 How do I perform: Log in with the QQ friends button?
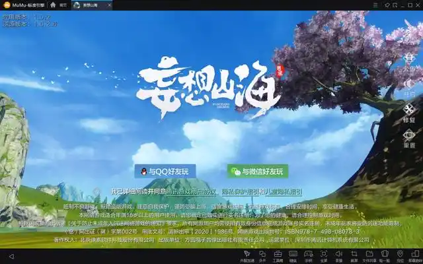click(x=165, y=172)
